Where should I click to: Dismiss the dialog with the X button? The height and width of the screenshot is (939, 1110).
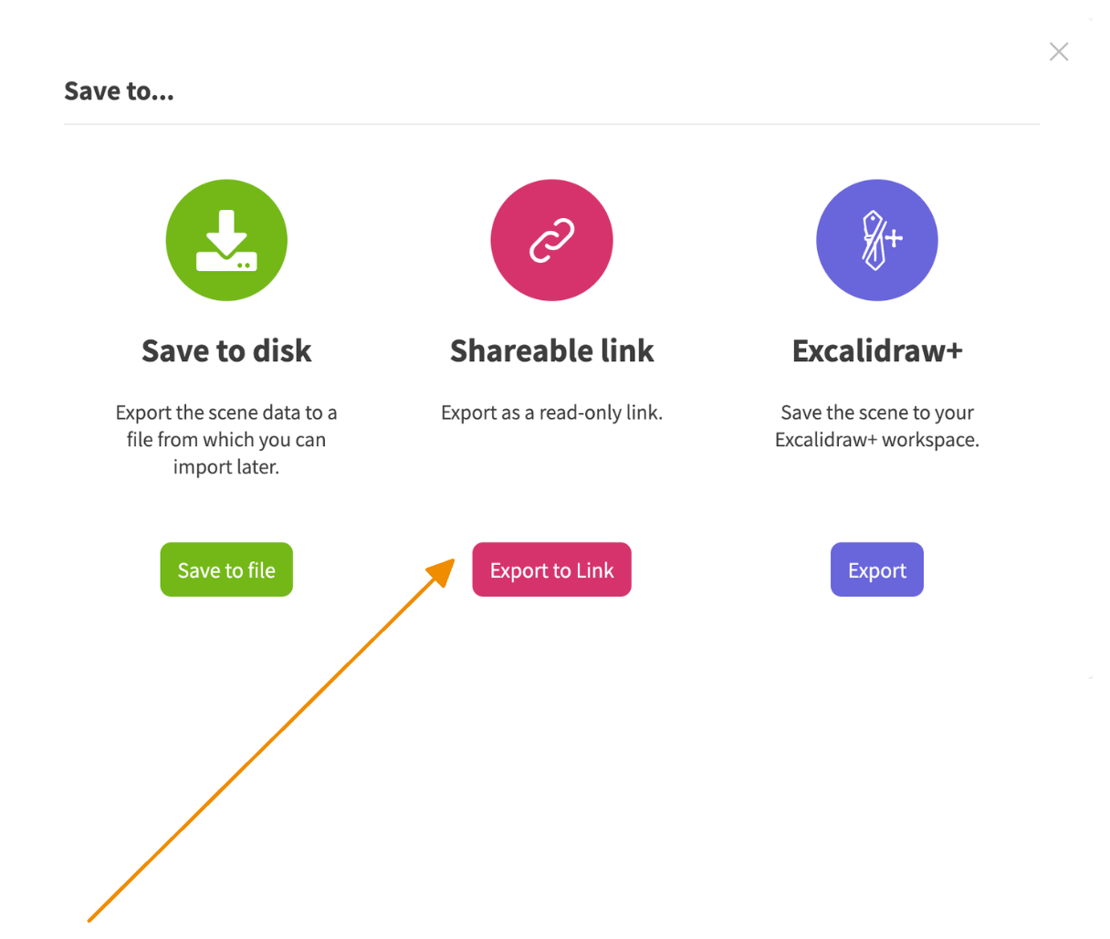(x=1059, y=51)
